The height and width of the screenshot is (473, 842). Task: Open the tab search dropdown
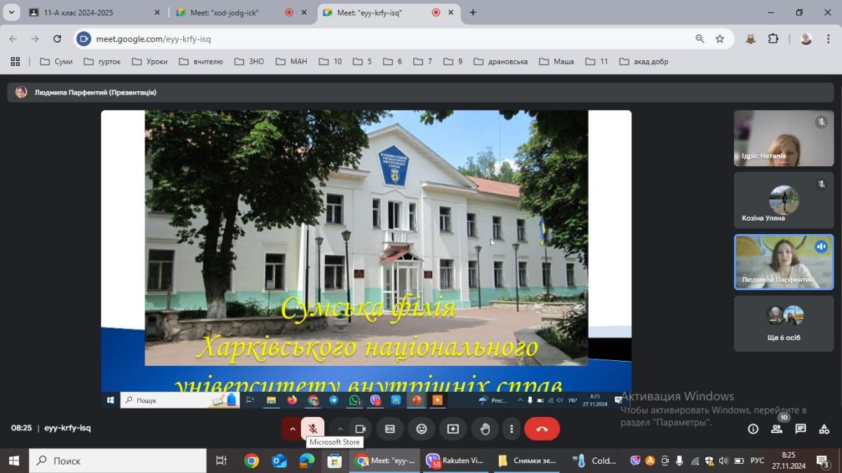click(x=11, y=13)
